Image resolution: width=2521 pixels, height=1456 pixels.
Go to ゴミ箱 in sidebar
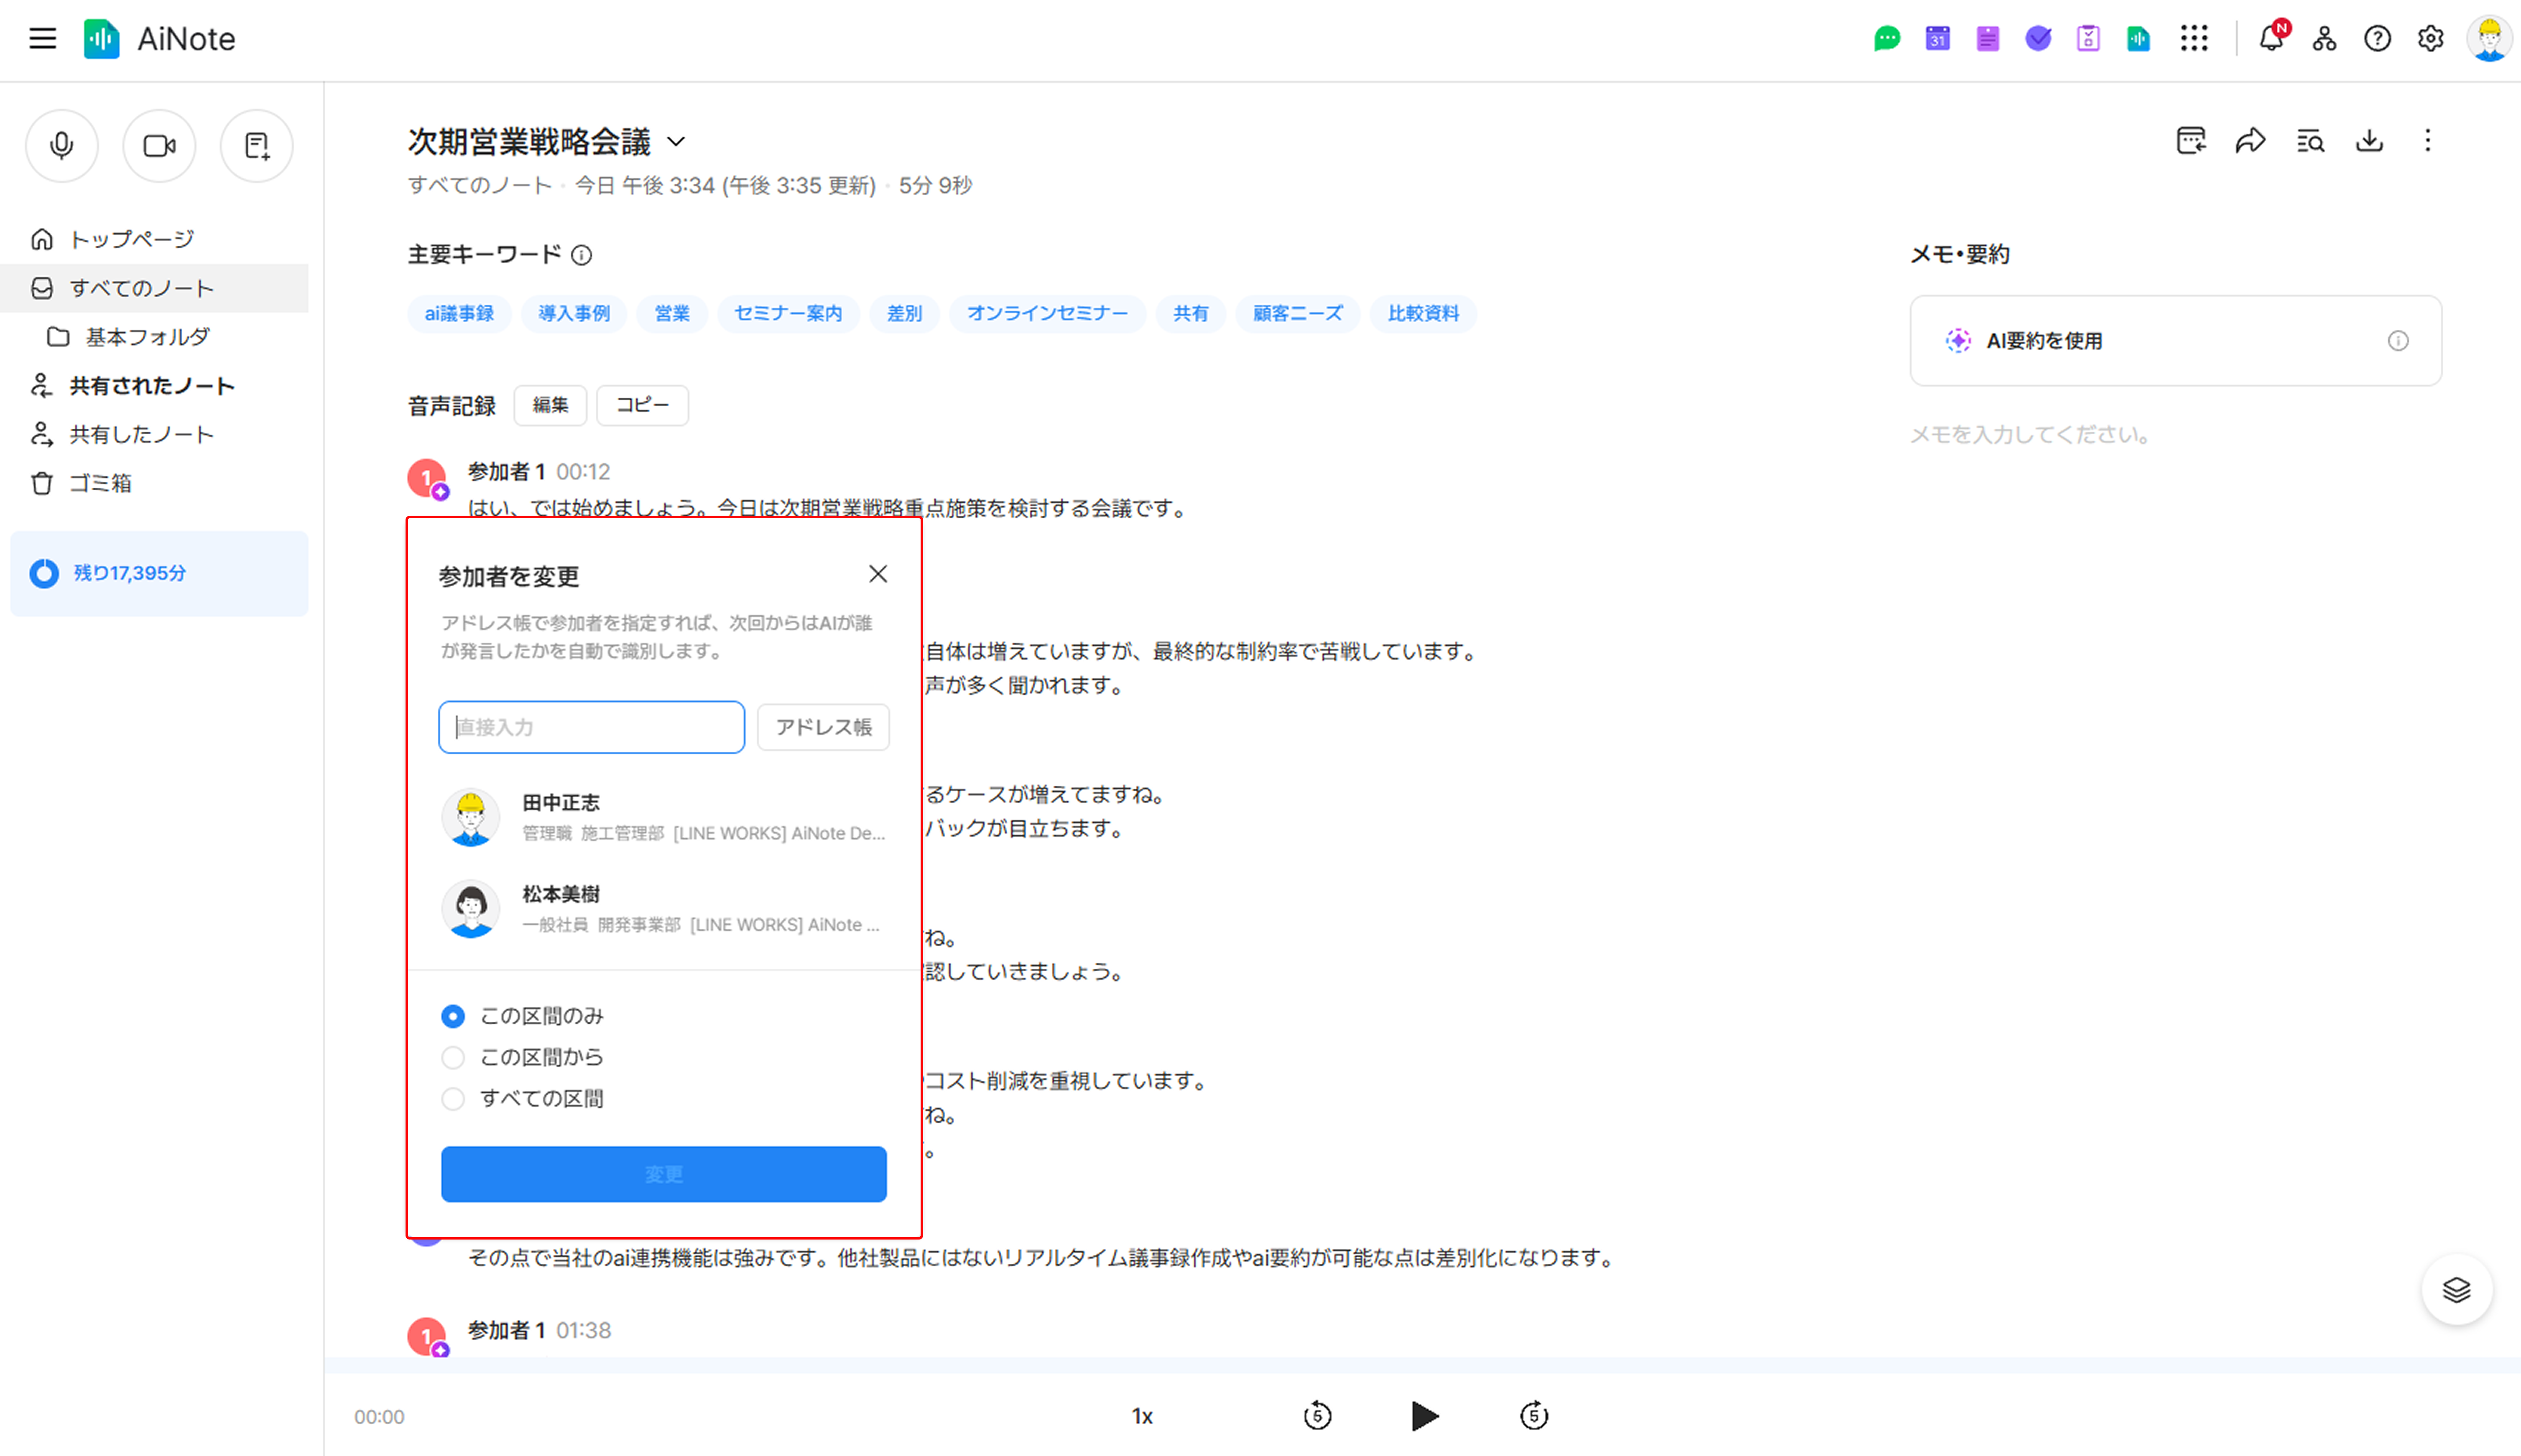tap(100, 483)
